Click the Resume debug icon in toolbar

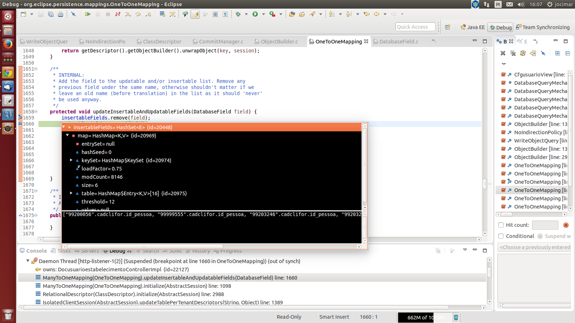click(x=88, y=14)
